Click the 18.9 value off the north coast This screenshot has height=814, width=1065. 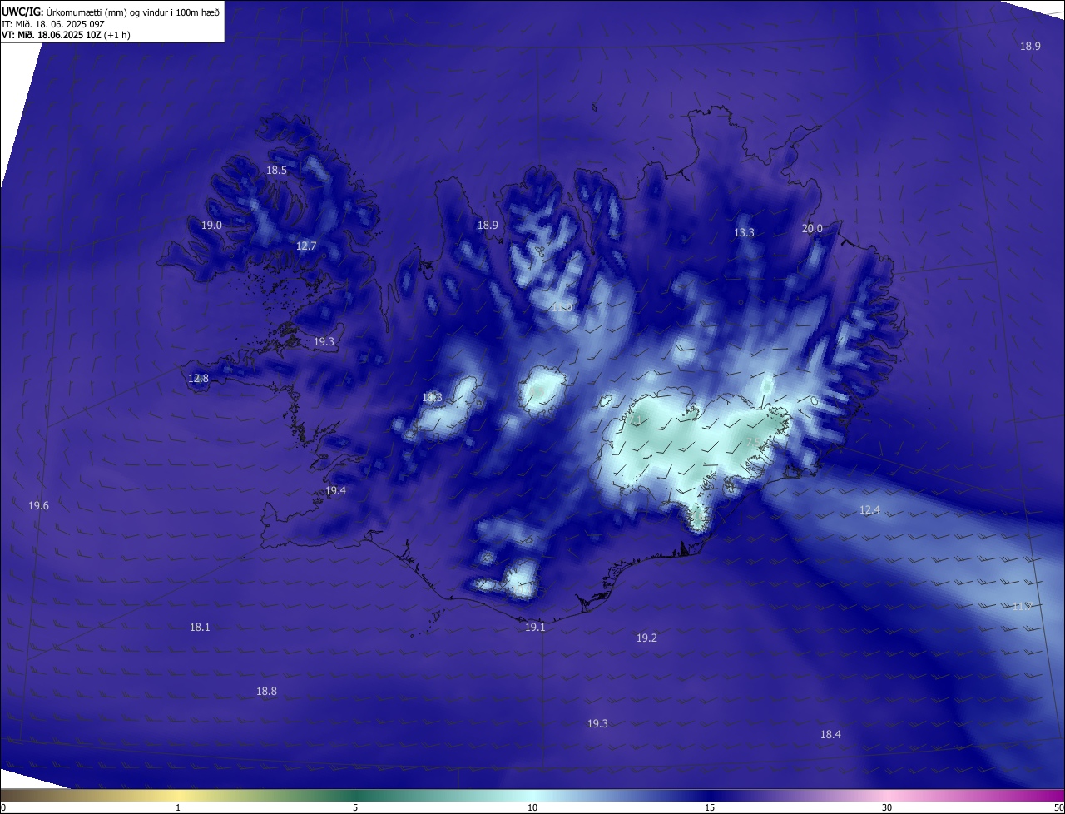[x=488, y=225]
